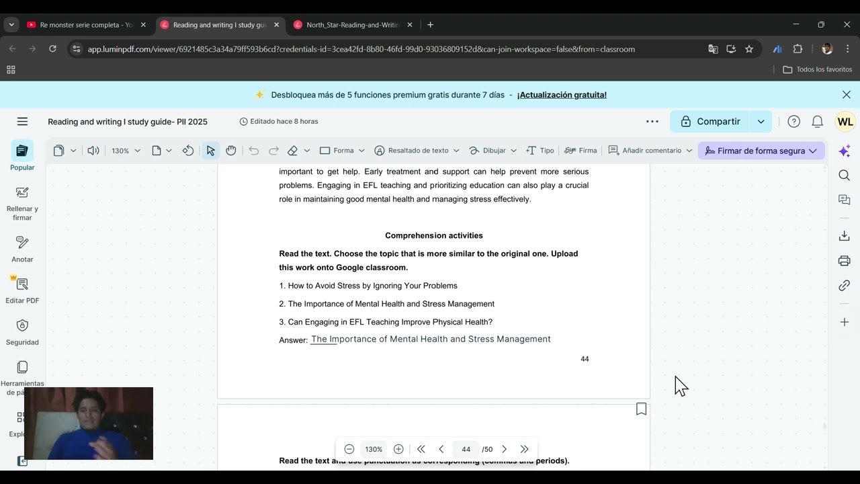Open the notifications bell

point(818,122)
